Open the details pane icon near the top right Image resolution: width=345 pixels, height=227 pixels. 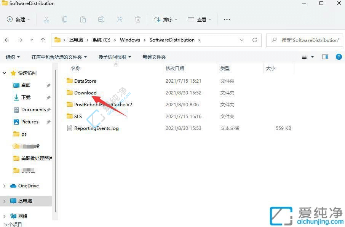click(x=325, y=56)
